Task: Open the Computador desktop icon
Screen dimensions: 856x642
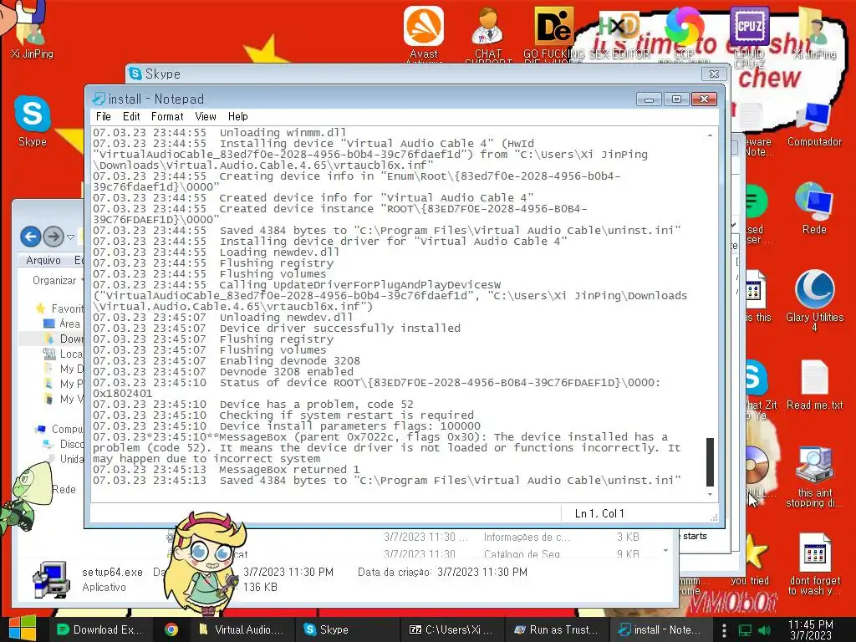Action: [814, 125]
